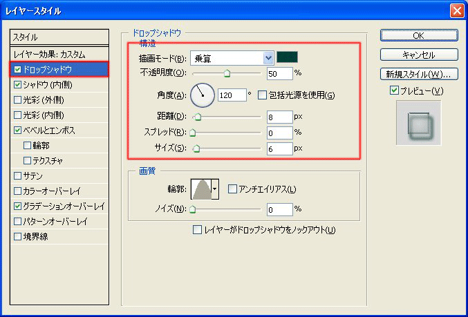Select the サテン label in the style list
This screenshot has width=468, height=317.
32,175
